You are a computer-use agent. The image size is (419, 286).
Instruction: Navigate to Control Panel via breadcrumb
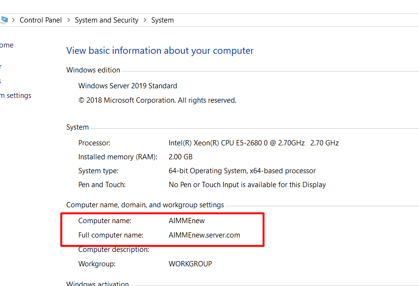pos(40,20)
